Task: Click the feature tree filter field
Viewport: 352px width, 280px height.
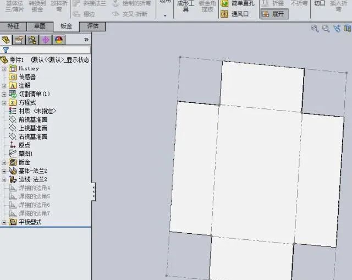Action: coord(45,50)
